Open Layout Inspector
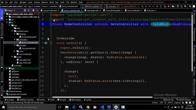The height and width of the screenshot is (110, 196). coord(184,100)
